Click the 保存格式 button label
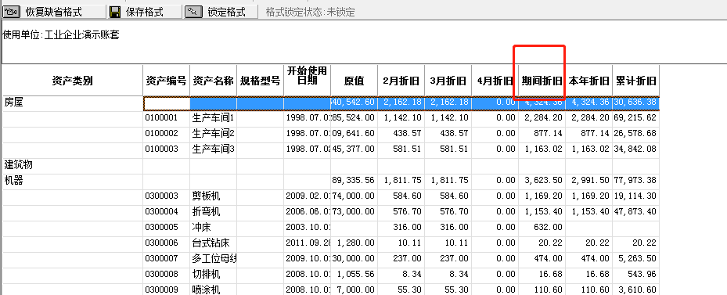Screen dimensions: 727x295 pyautogui.click(x=145, y=13)
